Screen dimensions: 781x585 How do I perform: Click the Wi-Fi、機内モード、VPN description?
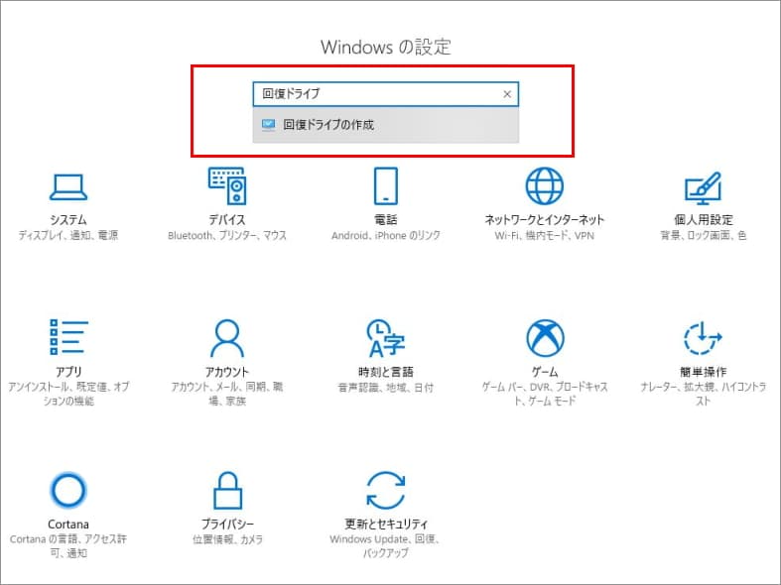point(545,235)
